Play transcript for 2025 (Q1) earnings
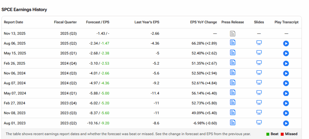The image size is (309, 139). pyautogui.click(x=286, y=53)
